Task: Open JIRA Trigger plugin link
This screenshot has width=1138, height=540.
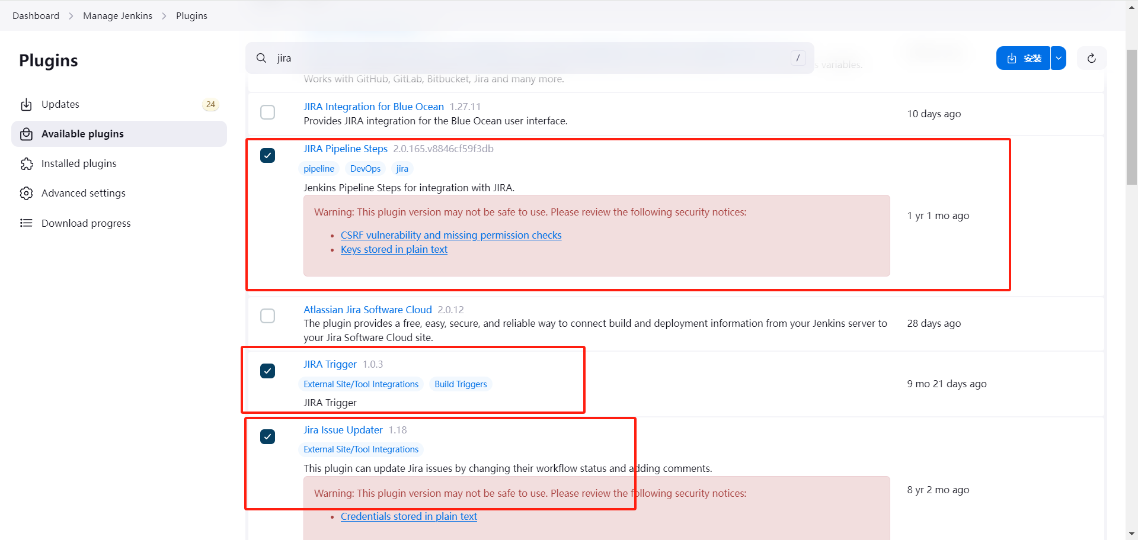Action: coord(330,364)
